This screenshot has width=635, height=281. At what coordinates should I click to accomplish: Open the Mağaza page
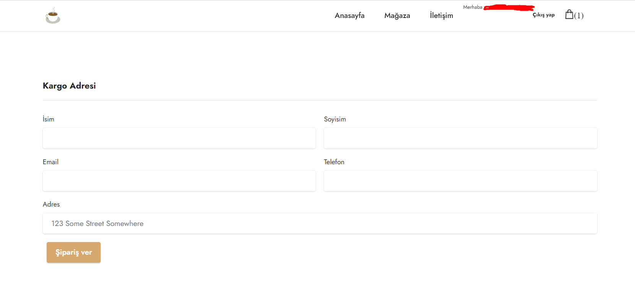(x=397, y=15)
